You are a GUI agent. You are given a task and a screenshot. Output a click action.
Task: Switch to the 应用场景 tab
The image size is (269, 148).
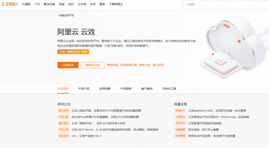pyautogui.click(x=105, y=89)
